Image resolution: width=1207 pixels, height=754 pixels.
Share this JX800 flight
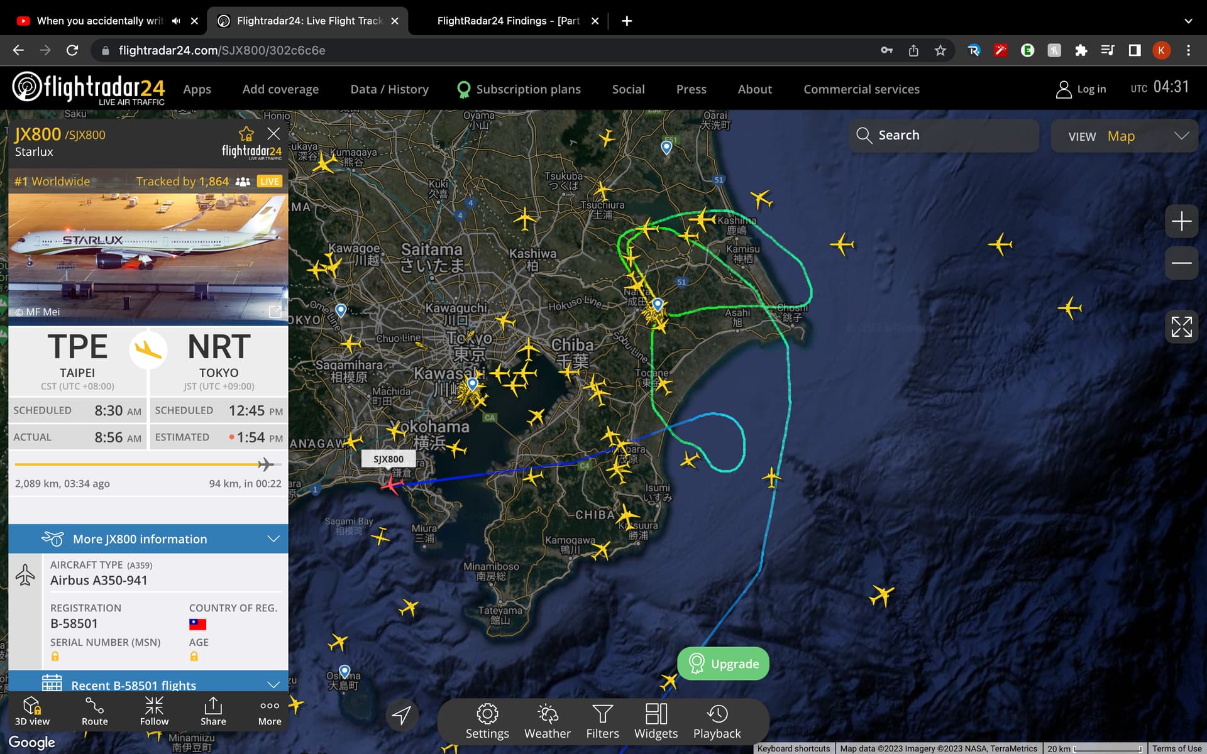(213, 711)
